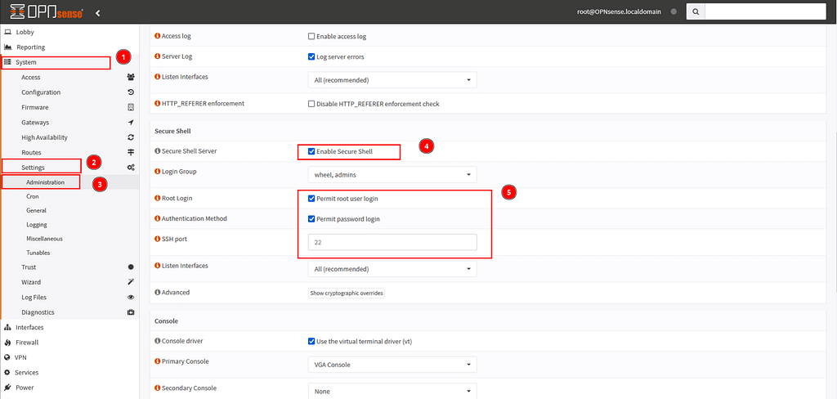
Task: Click Show cryptographic overrides button
Action: (x=346, y=293)
